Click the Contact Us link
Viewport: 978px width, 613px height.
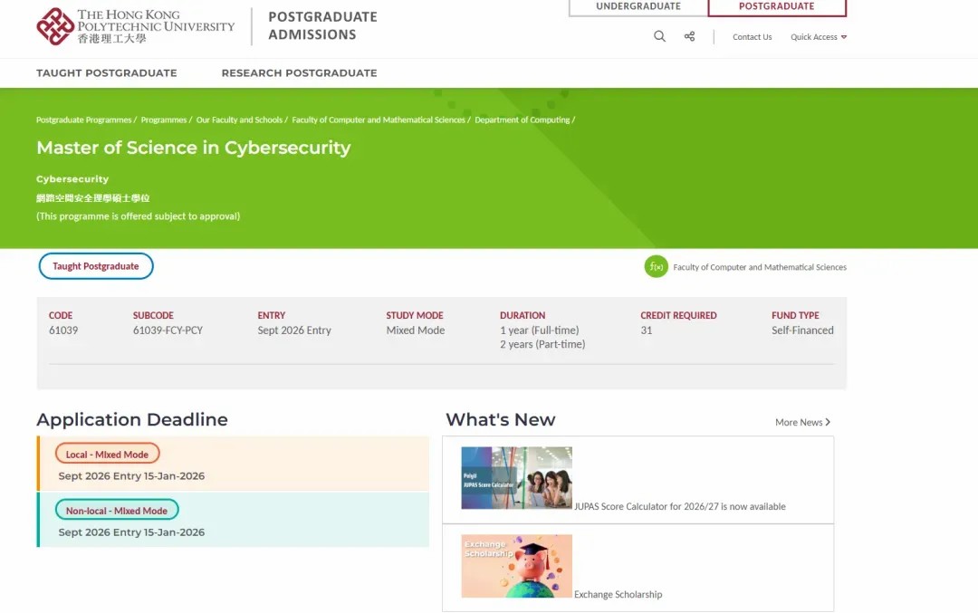point(752,37)
